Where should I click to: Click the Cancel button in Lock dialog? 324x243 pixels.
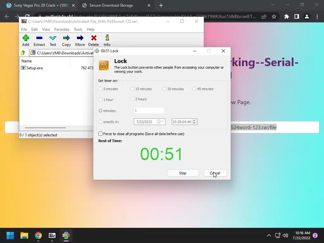(215, 173)
